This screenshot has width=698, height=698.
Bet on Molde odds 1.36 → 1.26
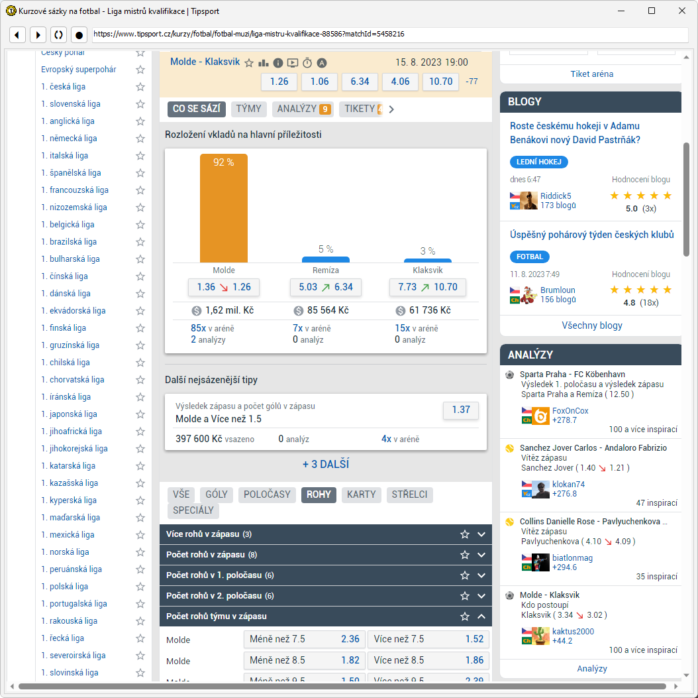pyautogui.click(x=224, y=287)
